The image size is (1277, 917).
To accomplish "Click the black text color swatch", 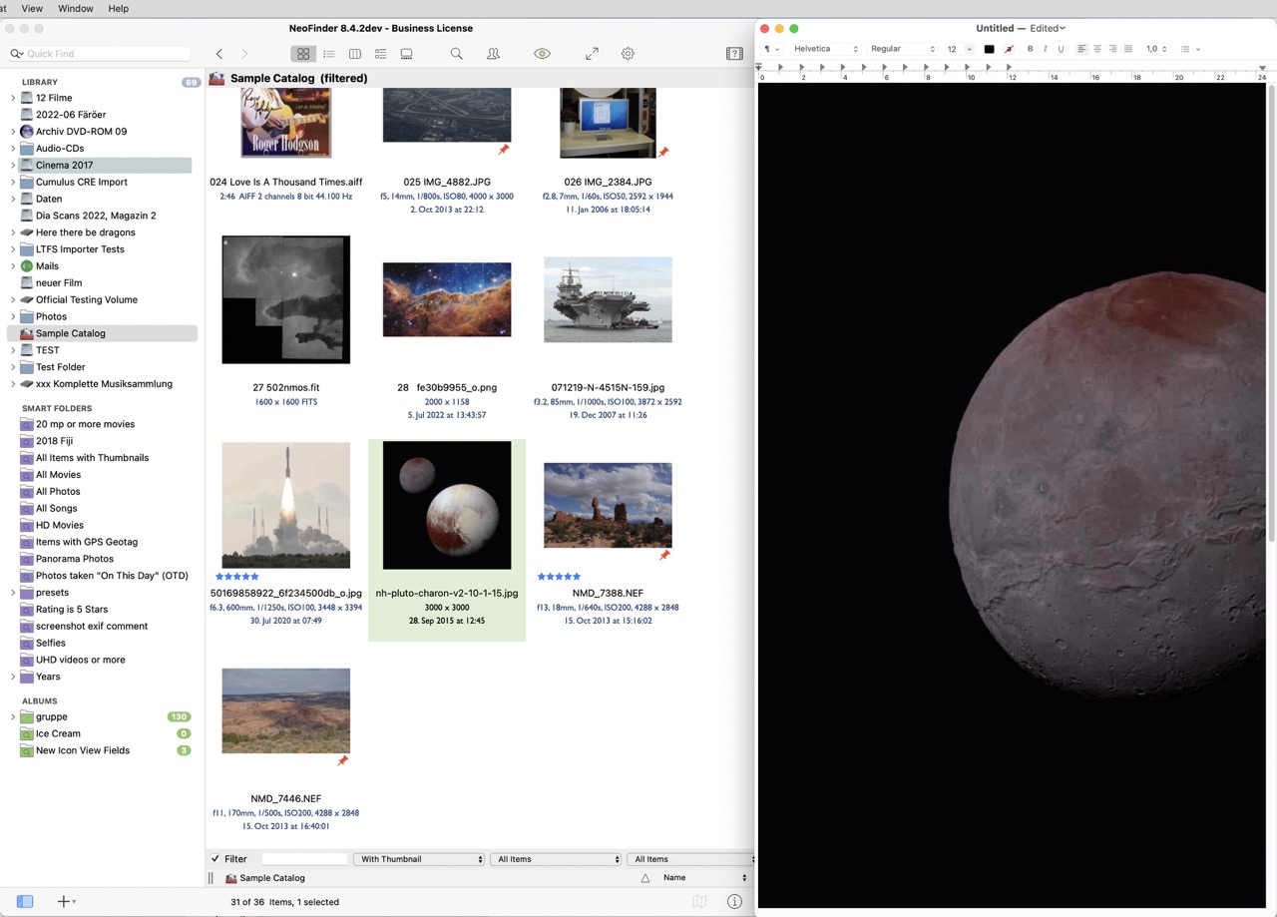I will pos(989,49).
